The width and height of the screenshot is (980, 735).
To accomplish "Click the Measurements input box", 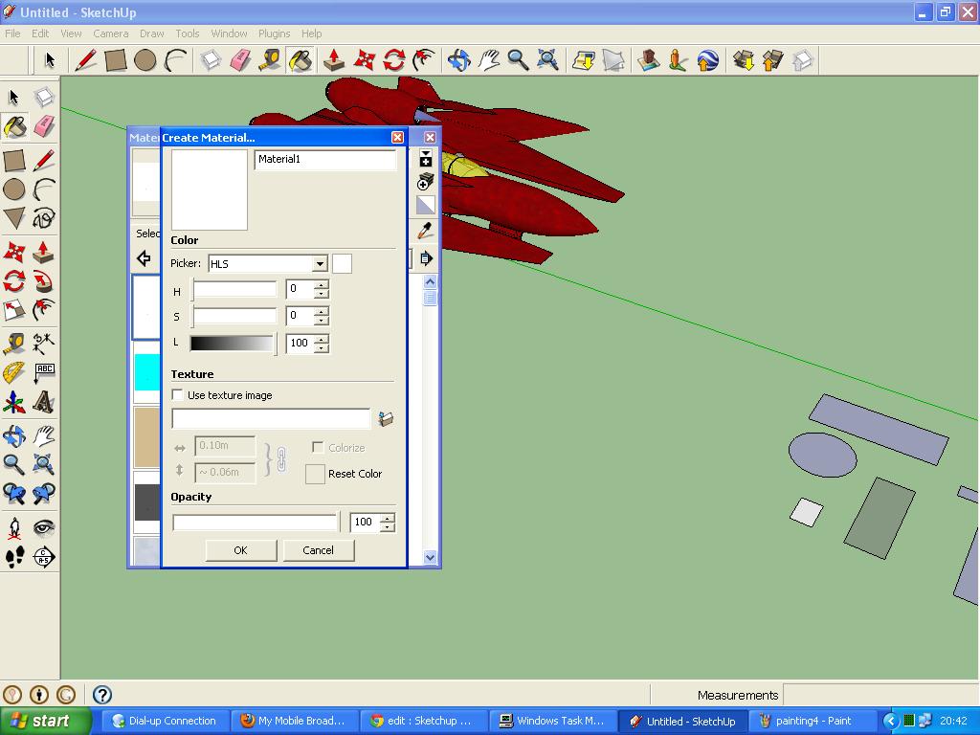I will pyautogui.click(x=880, y=695).
